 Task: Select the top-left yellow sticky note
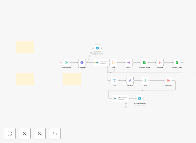(x=25, y=47)
